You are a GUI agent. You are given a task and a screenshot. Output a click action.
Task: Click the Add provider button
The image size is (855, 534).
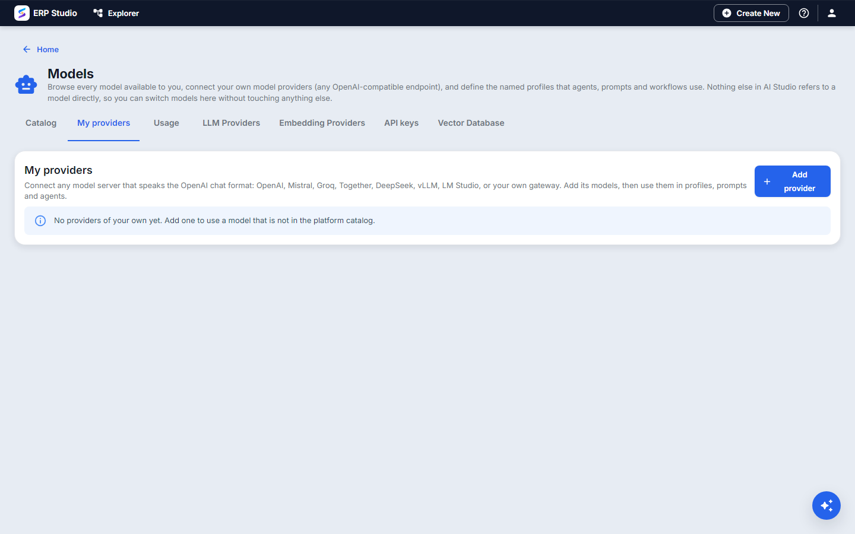click(793, 181)
